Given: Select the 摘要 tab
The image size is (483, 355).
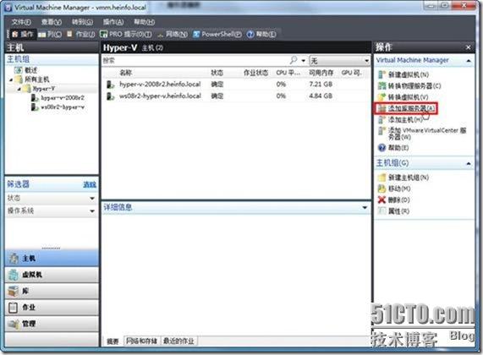Looking at the screenshot, I should tap(113, 341).
